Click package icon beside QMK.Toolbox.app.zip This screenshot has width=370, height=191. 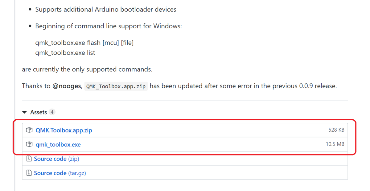[x=29, y=130]
